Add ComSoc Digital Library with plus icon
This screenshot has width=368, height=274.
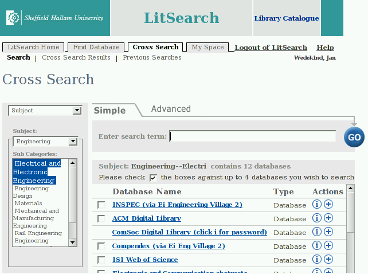(x=328, y=232)
